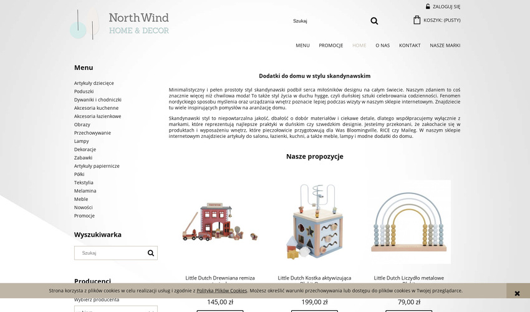Open NASZE MARKI page

click(445, 46)
